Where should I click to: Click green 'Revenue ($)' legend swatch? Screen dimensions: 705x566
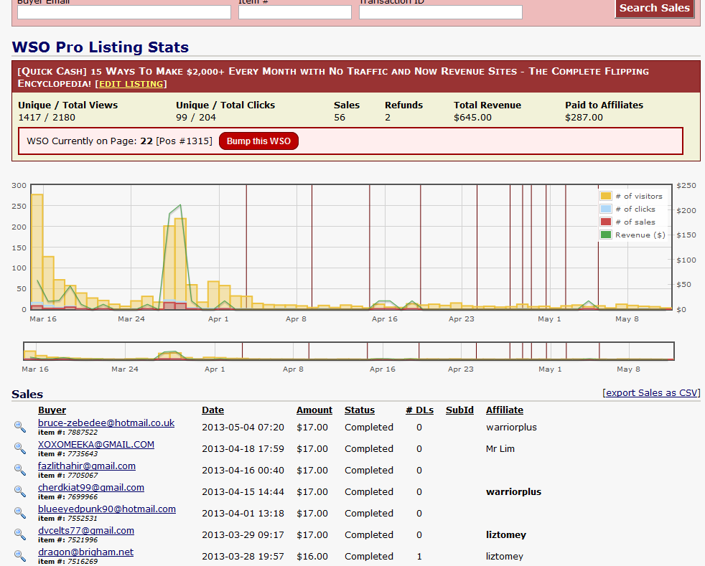click(606, 235)
